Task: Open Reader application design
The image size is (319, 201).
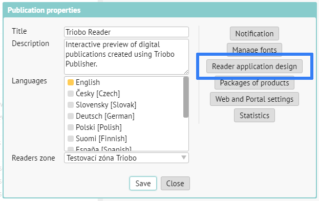Action: click(x=254, y=66)
